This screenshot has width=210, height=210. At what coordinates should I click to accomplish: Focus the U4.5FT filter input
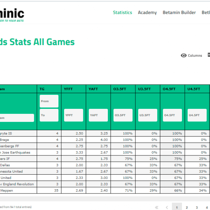click(x=197, y=115)
